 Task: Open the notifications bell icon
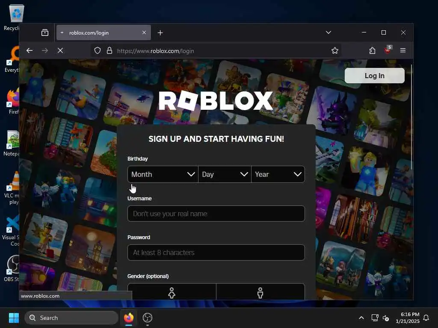426,318
